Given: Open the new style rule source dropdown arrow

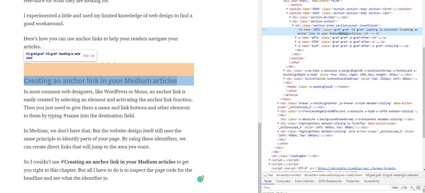Looking at the screenshot, I should [x=414, y=189].
